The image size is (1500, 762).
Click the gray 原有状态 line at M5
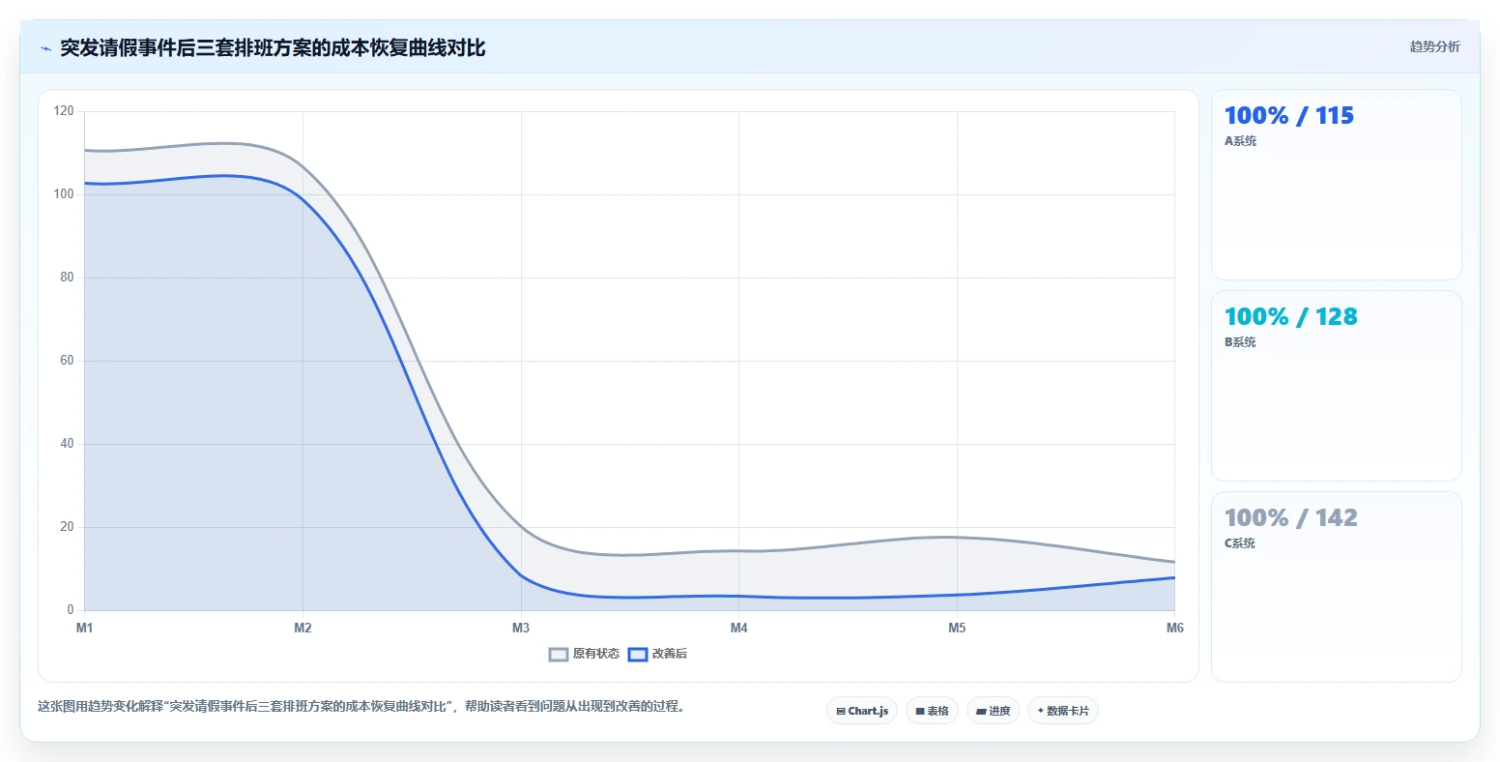coord(957,537)
